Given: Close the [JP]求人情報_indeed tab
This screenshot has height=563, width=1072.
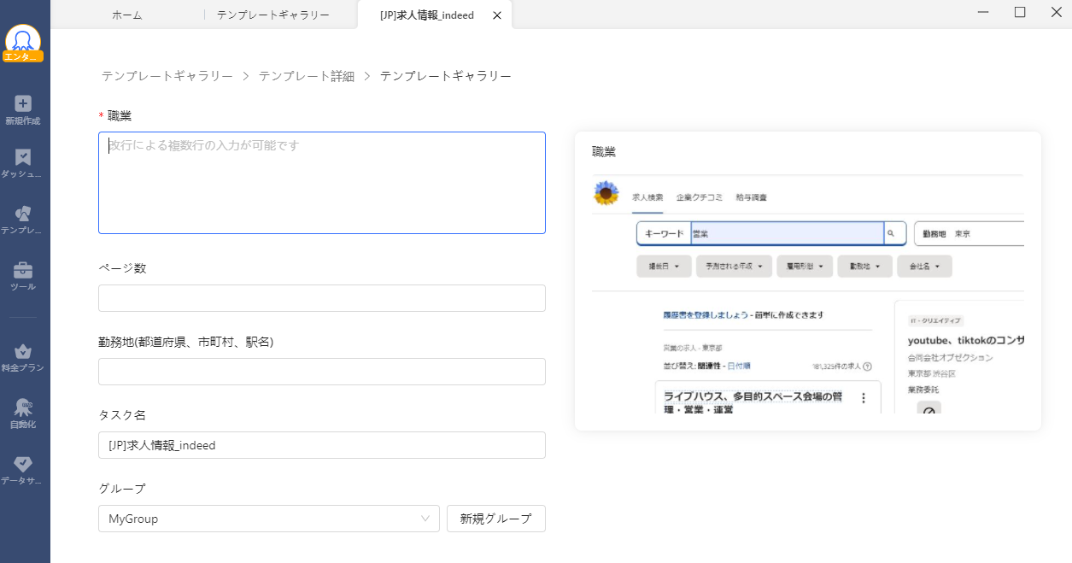Looking at the screenshot, I should click(x=497, y=15).
